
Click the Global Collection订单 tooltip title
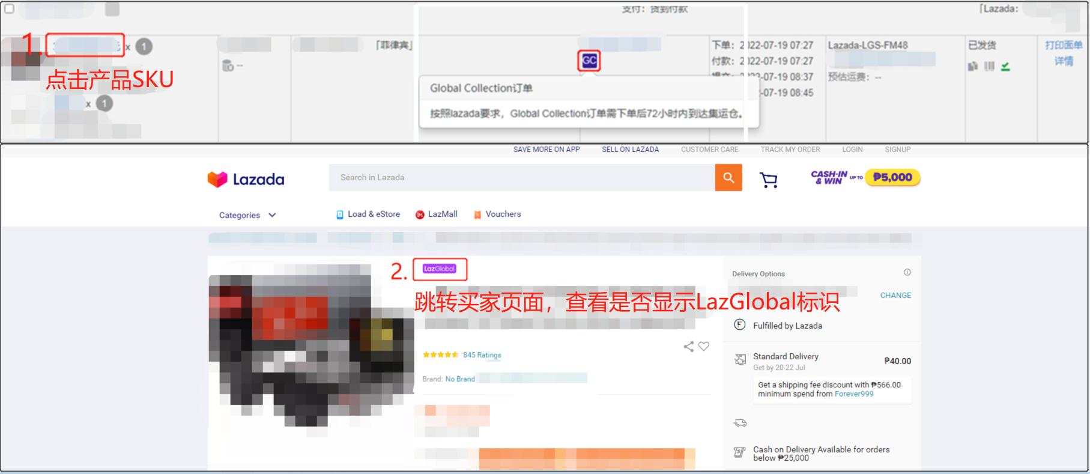pyautogui.click(x=481, y=88)
